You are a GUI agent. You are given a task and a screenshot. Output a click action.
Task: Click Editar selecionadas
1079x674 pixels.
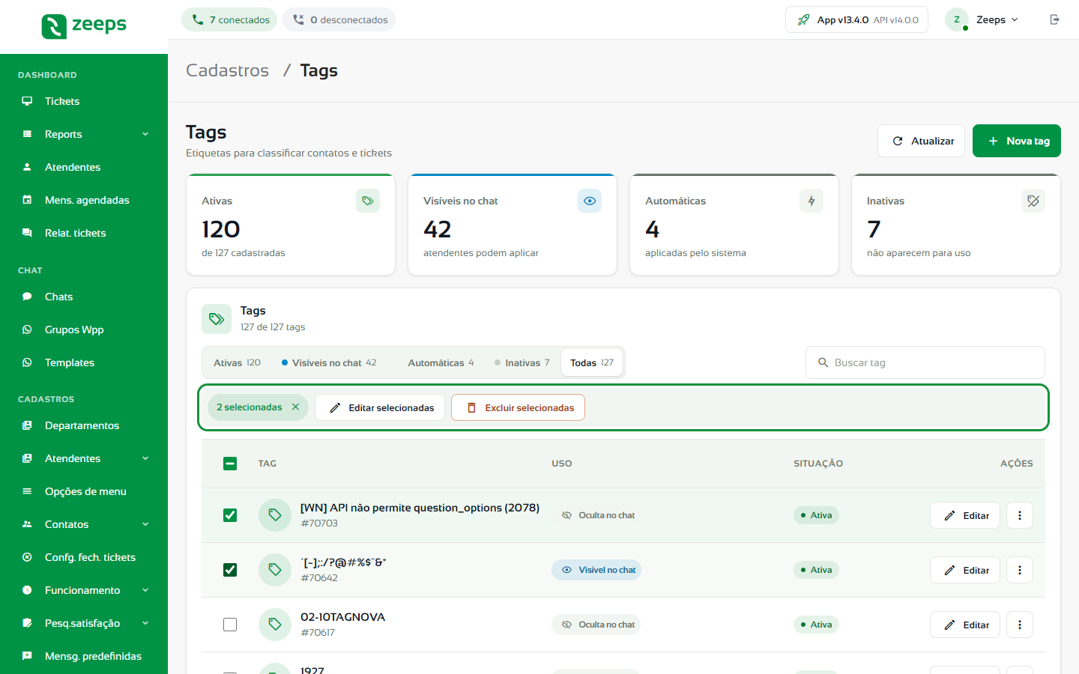(x=380, y=407)
